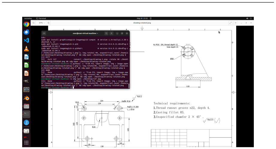Open Files manager from the dock

point(26,106)
